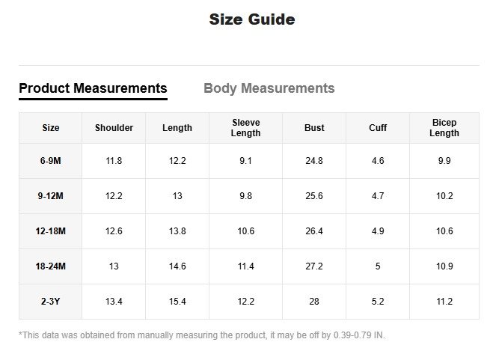Select the 2-3Y size row label

click(51, 302)
